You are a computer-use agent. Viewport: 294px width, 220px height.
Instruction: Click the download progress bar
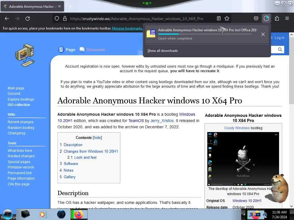pyautogui.click(x=205, y=34)
